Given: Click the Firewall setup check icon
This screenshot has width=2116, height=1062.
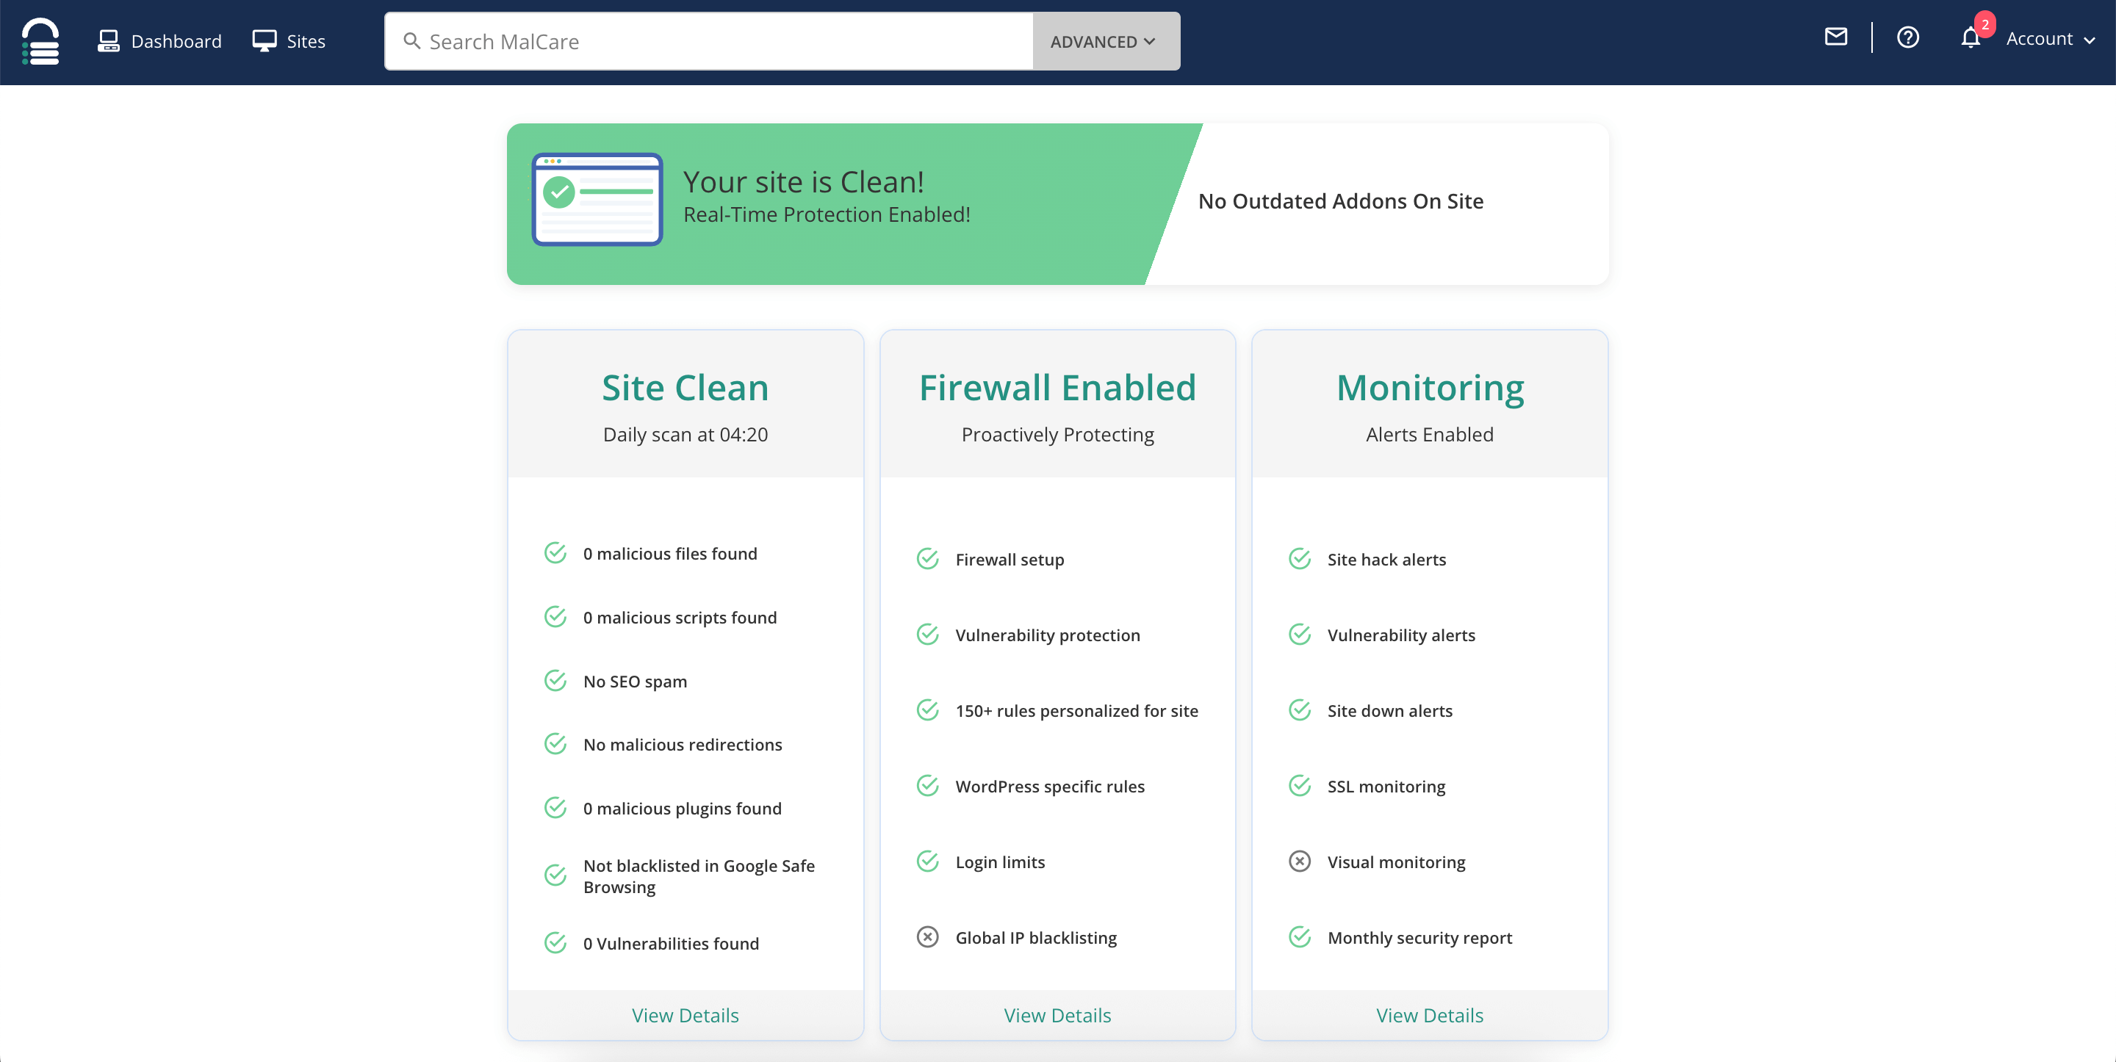Looking at the screenshot, I should click(927, 560).
